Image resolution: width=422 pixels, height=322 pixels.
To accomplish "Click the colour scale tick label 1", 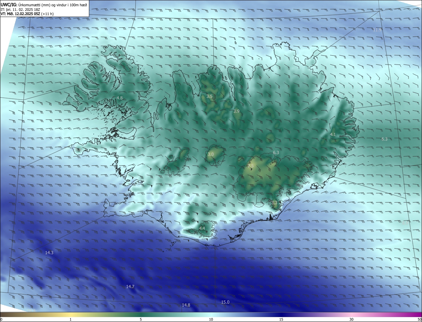I will [x=71, y=319].
